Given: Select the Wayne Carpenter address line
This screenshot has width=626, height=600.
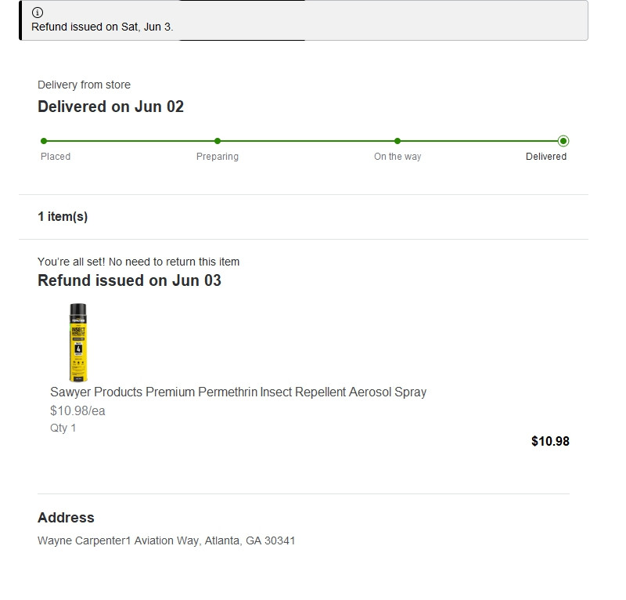Looking at the screenshot, I should tap(167, 540).
